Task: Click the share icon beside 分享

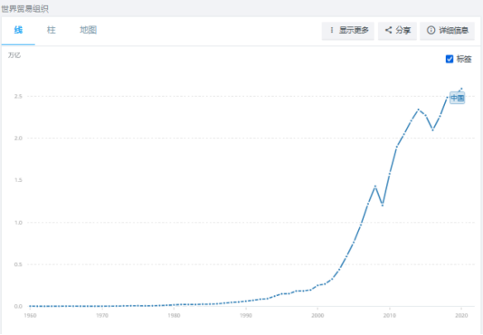Action: pos(388,30)
